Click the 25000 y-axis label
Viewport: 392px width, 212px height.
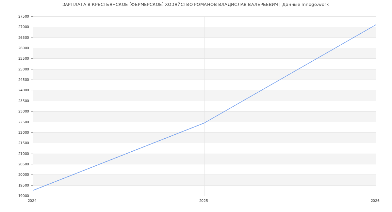pos(24,69)
